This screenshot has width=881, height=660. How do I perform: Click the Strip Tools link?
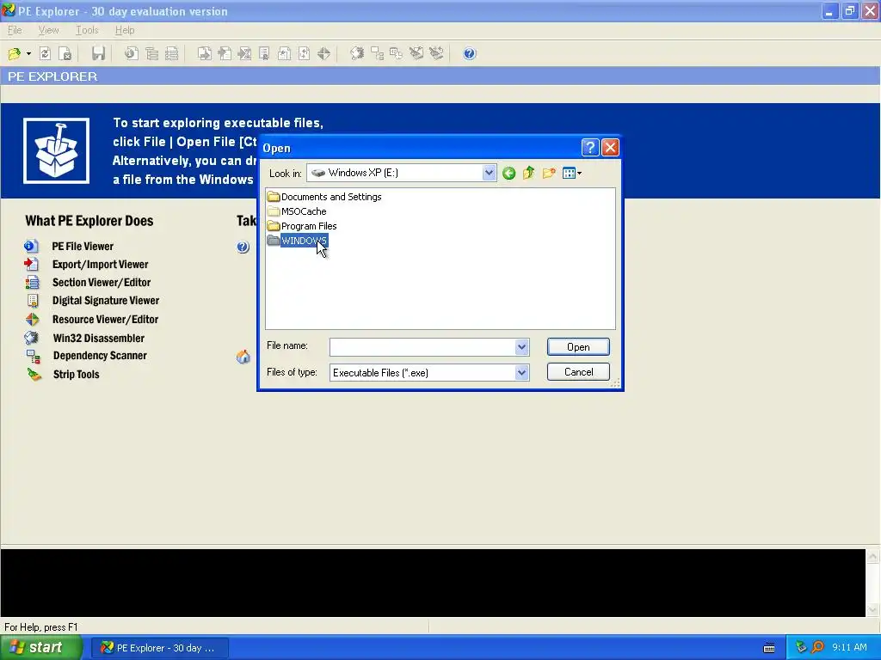[x=76, y=375]
